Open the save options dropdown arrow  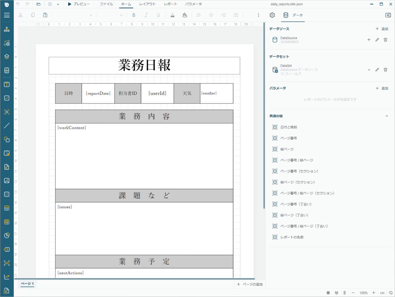click(x=58, y=4)
